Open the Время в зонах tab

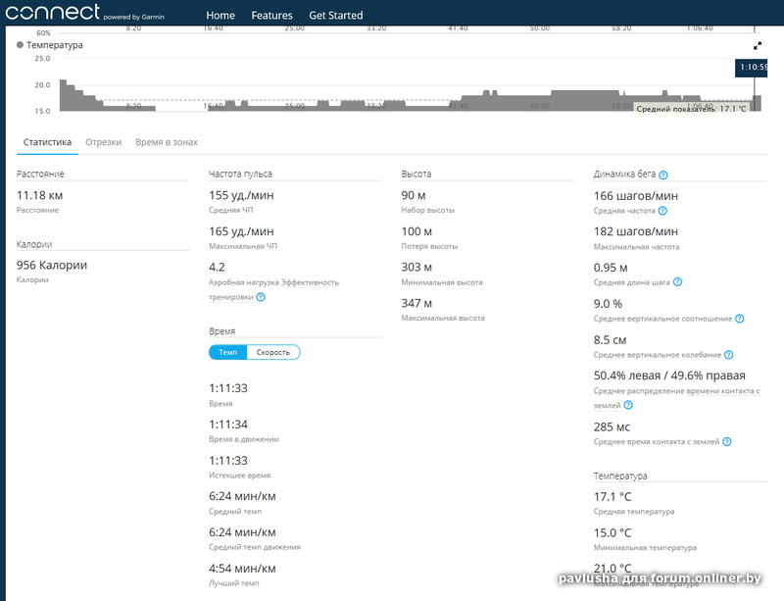pyautogui.click(x=166, y=142)
